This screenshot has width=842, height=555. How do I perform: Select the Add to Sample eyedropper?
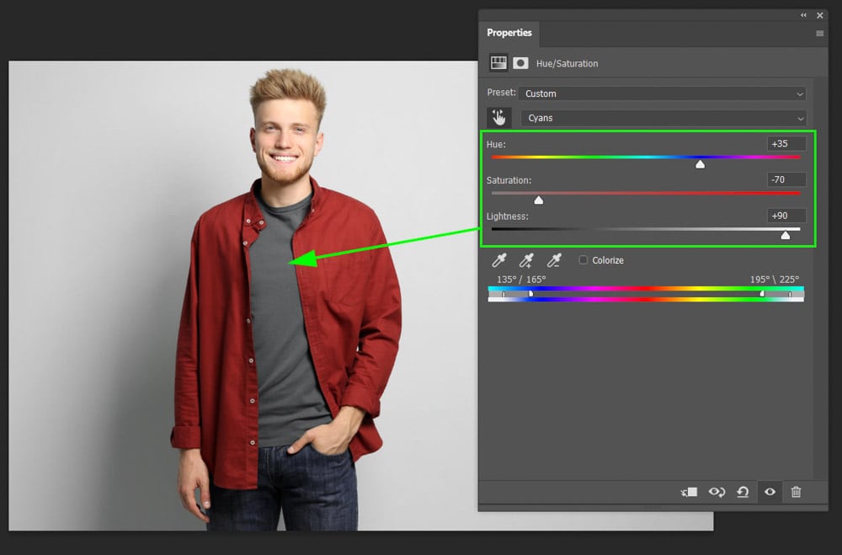click(x=527, y=261)
